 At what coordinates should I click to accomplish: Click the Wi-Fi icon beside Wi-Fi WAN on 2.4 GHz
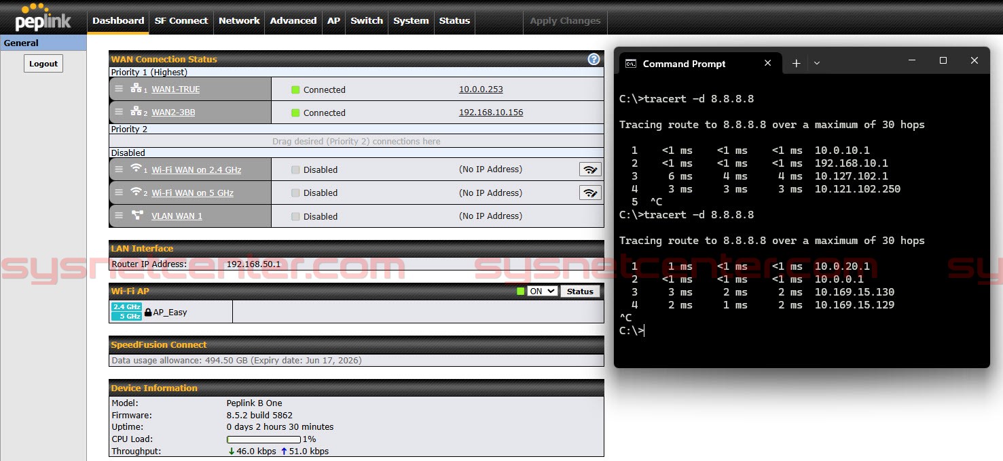[x=136, y=169]
